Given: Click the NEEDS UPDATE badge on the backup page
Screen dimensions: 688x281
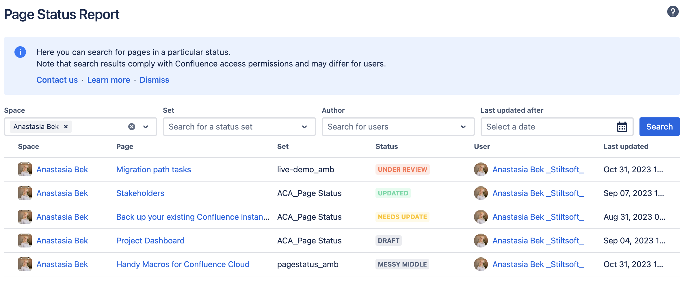Looking at the screenshot, I should coord(402,217).
